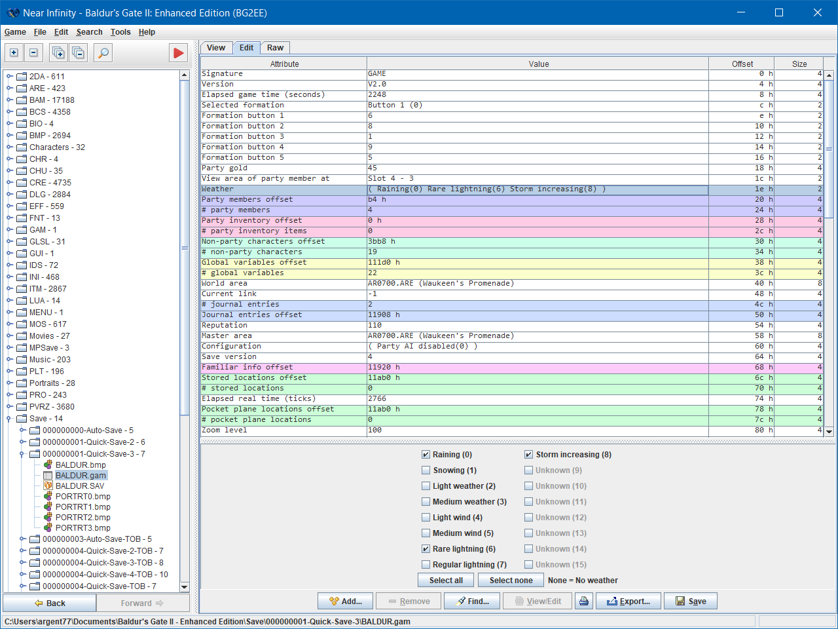Click the Add... button
This screenshot has height=629, width=838.
pyautogui.click(x=346, y=601)
